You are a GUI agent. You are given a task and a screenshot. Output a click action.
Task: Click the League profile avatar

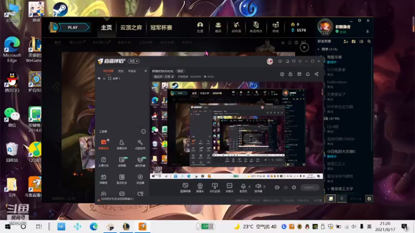(325, 27)
